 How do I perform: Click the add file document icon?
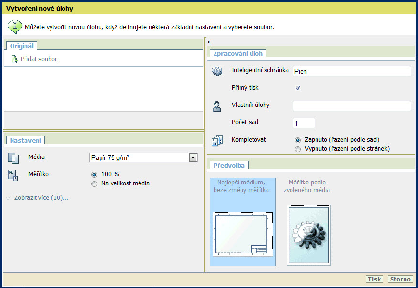[x=14, y=59]
